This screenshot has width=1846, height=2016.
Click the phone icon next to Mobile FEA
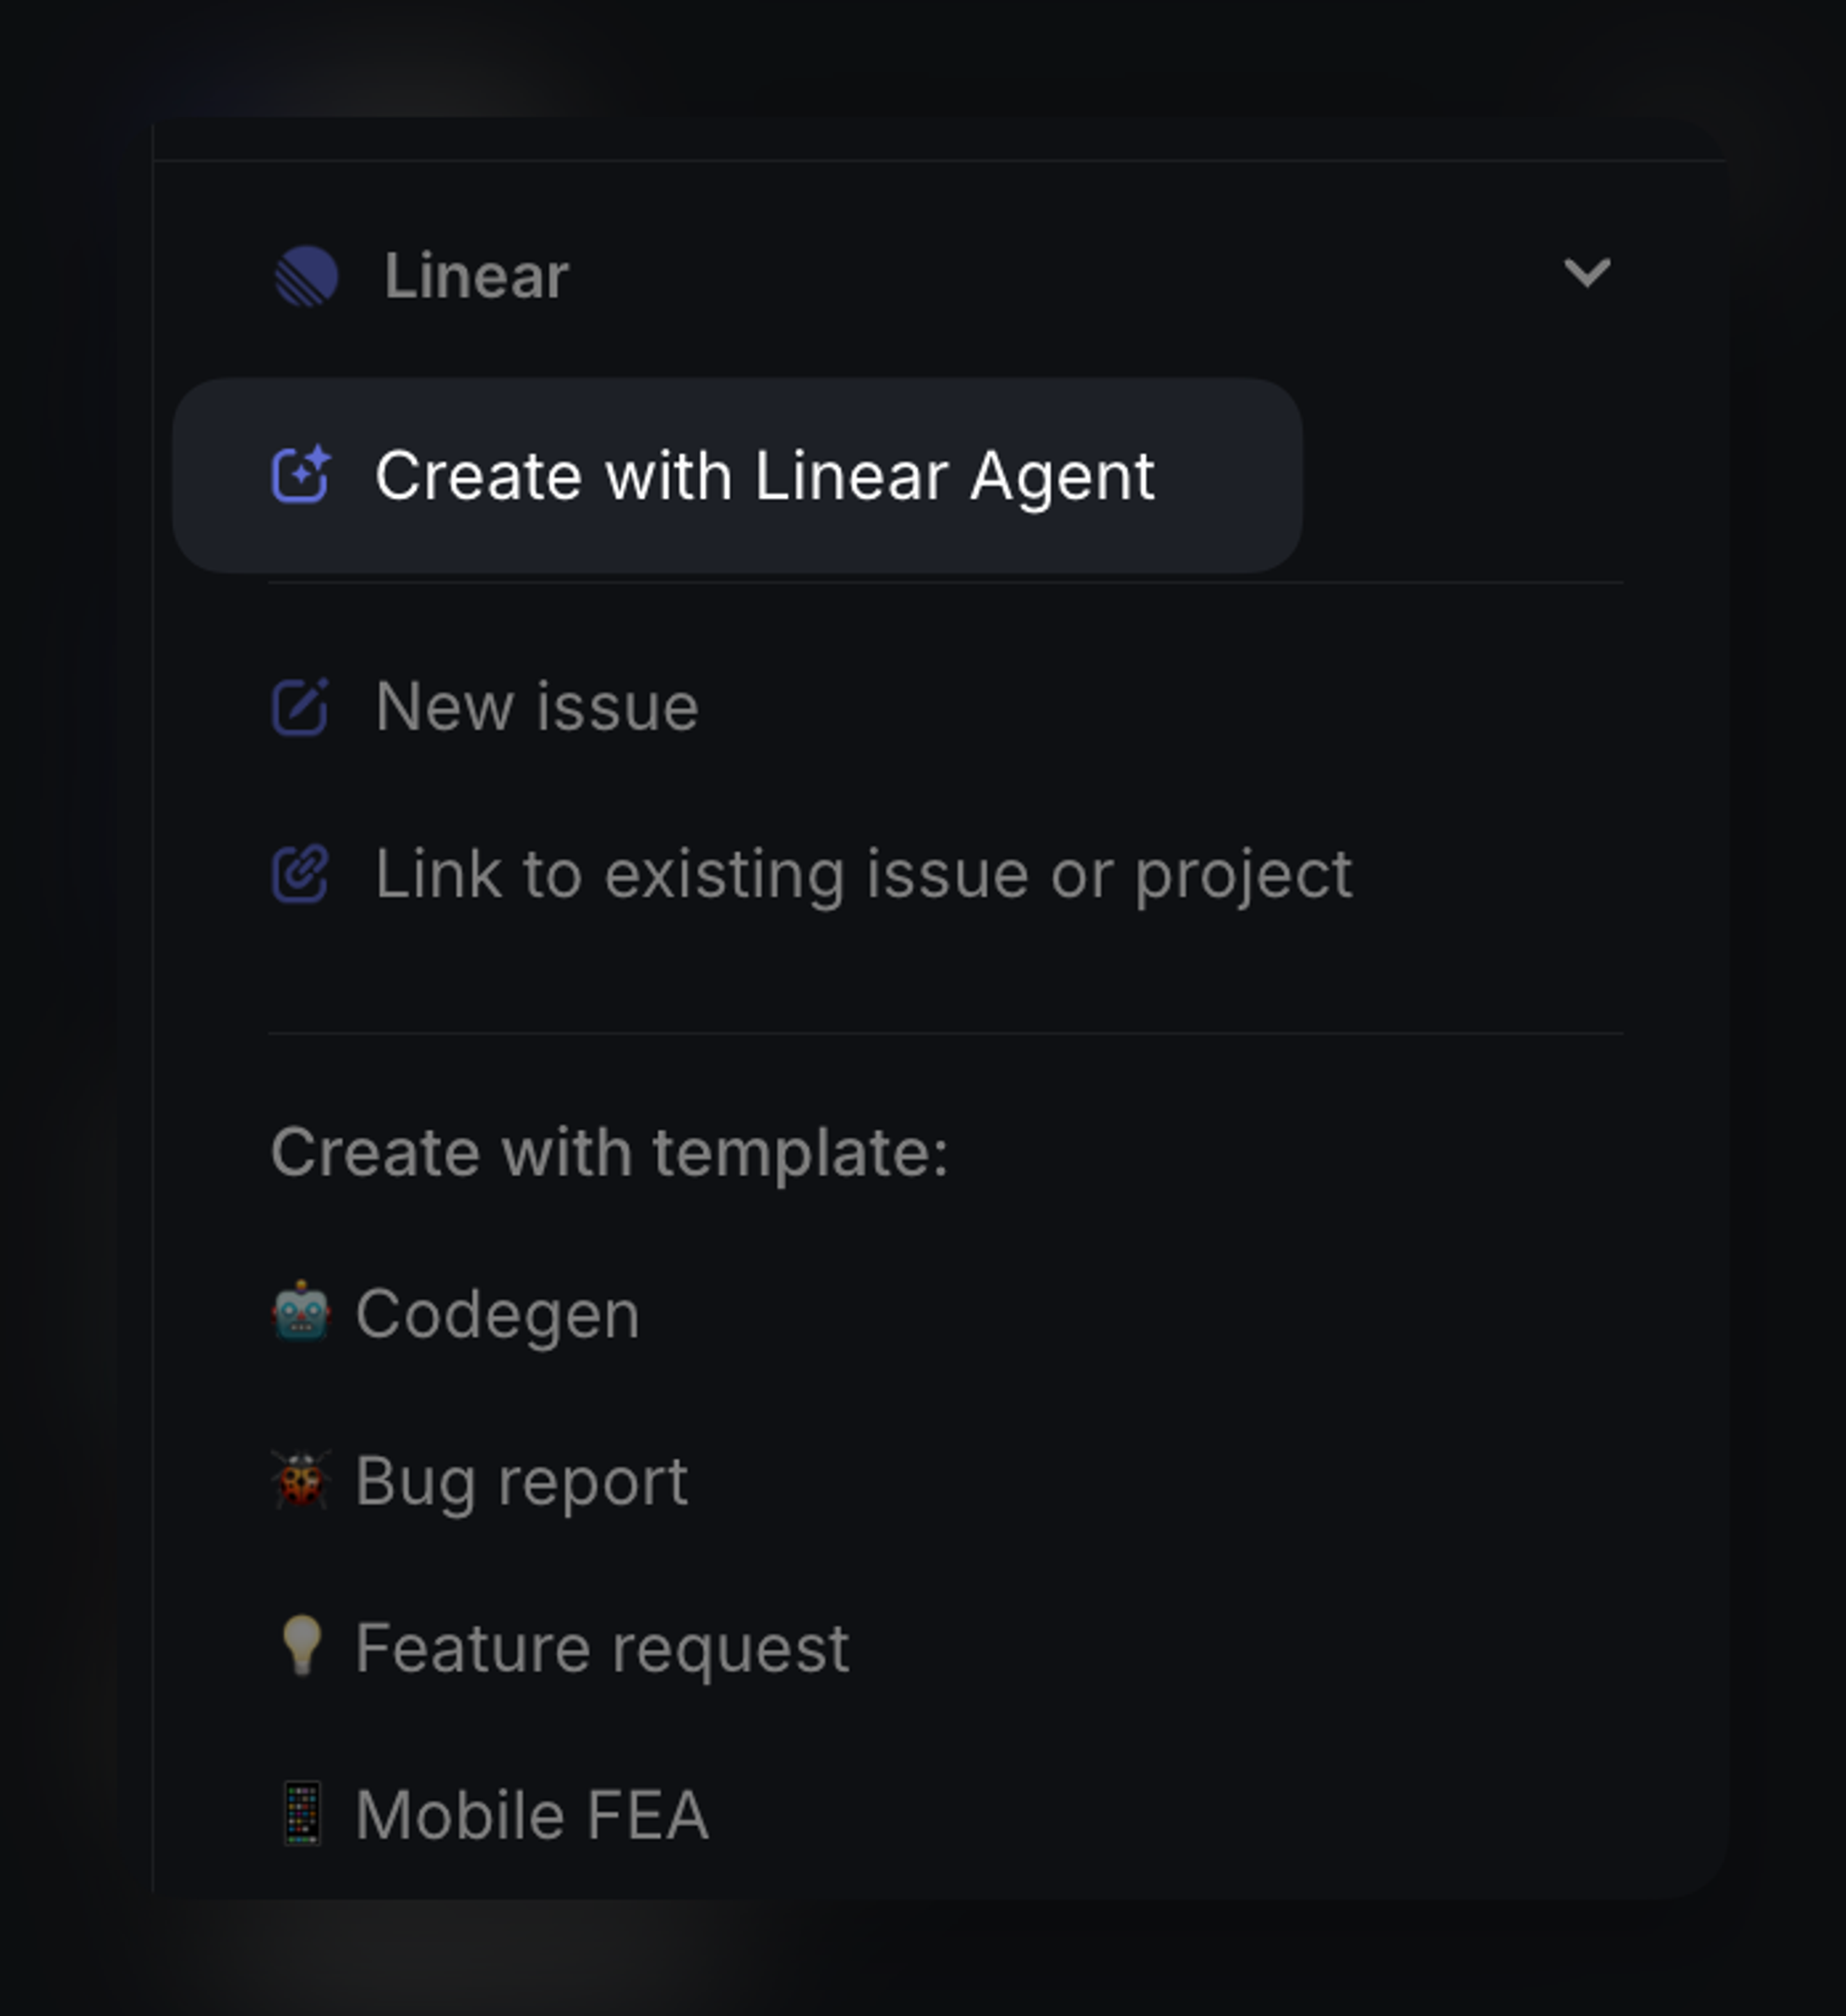click(x=303, y=1813)
